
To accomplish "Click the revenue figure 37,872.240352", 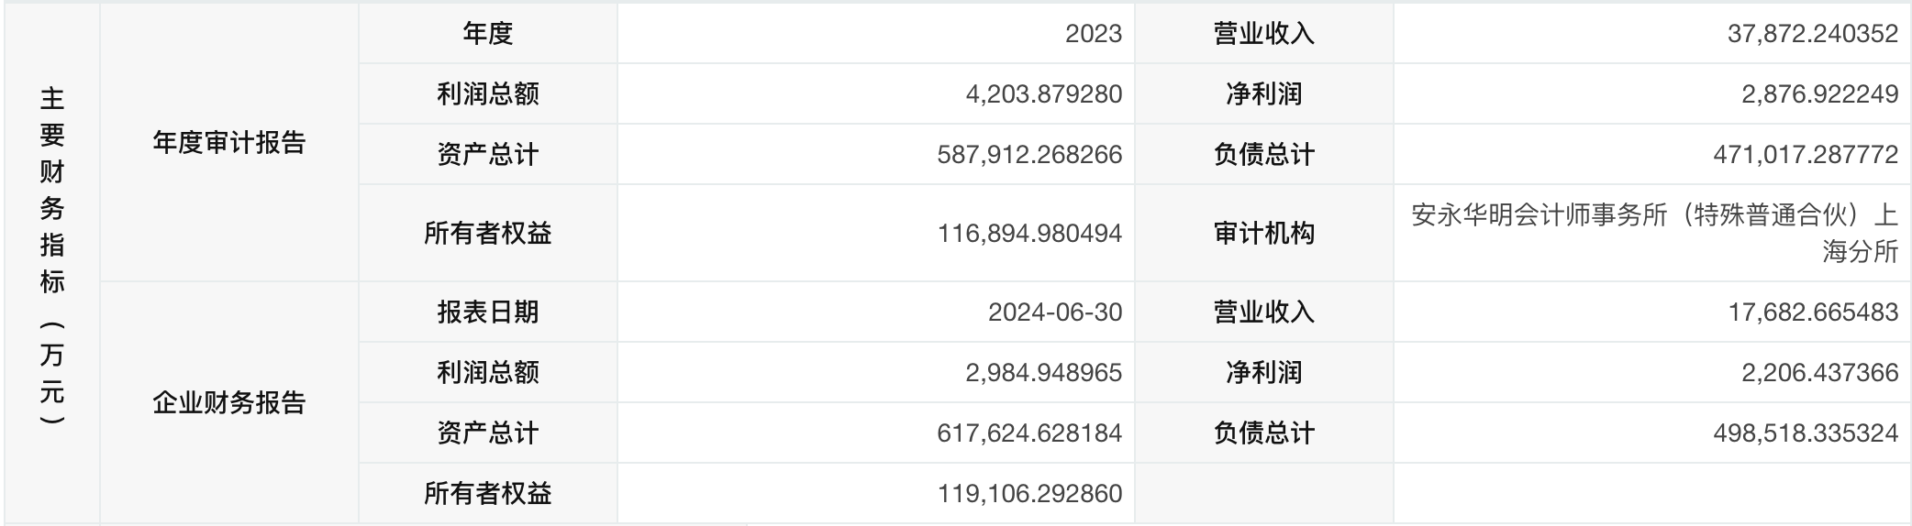I will click(x=1812, y=34).
